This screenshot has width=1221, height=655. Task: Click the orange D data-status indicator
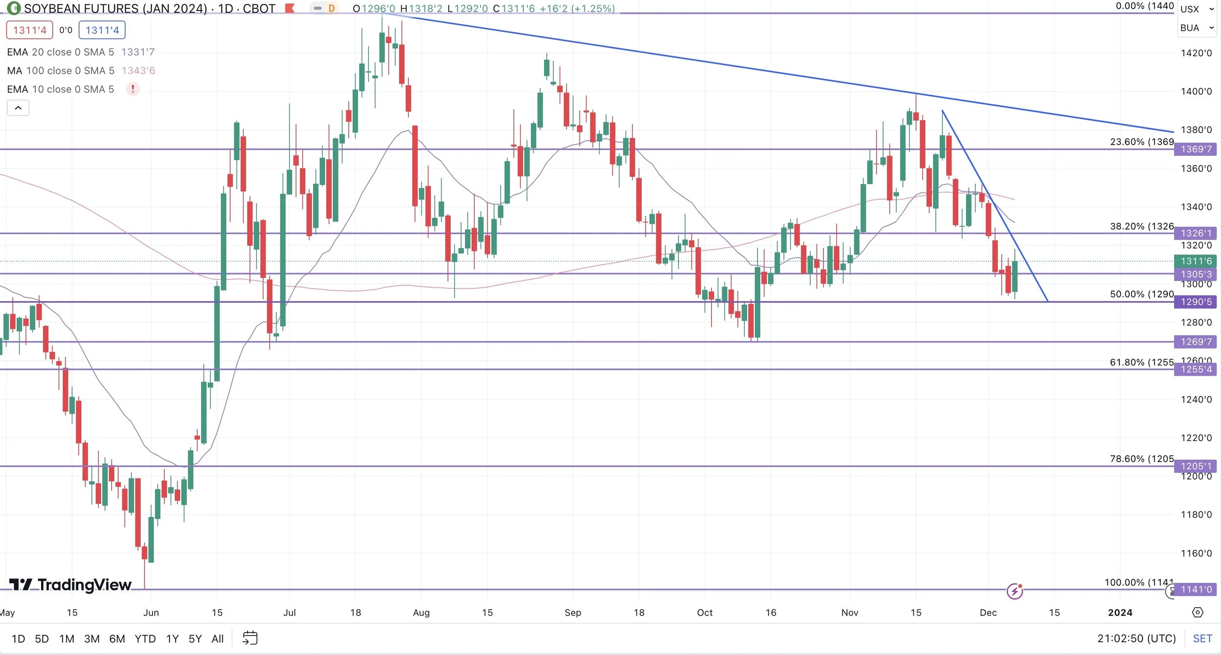[x=332, y=8]
